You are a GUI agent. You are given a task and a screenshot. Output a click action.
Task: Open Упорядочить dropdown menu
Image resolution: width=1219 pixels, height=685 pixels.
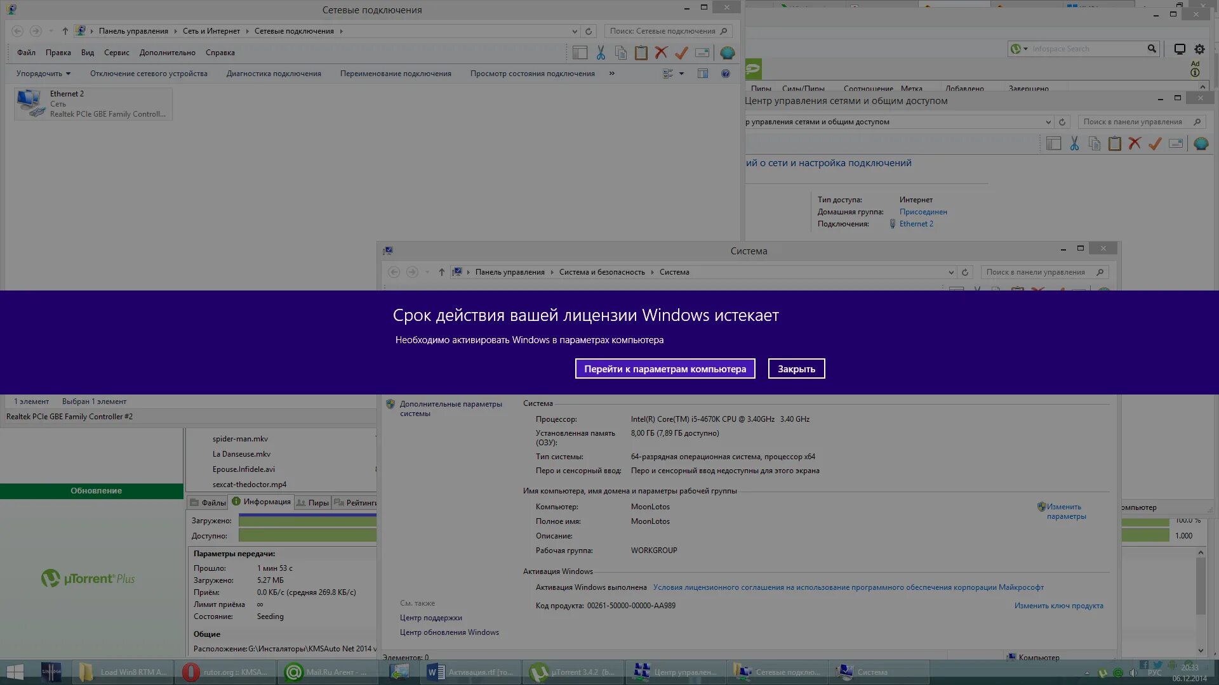point(43,74)
